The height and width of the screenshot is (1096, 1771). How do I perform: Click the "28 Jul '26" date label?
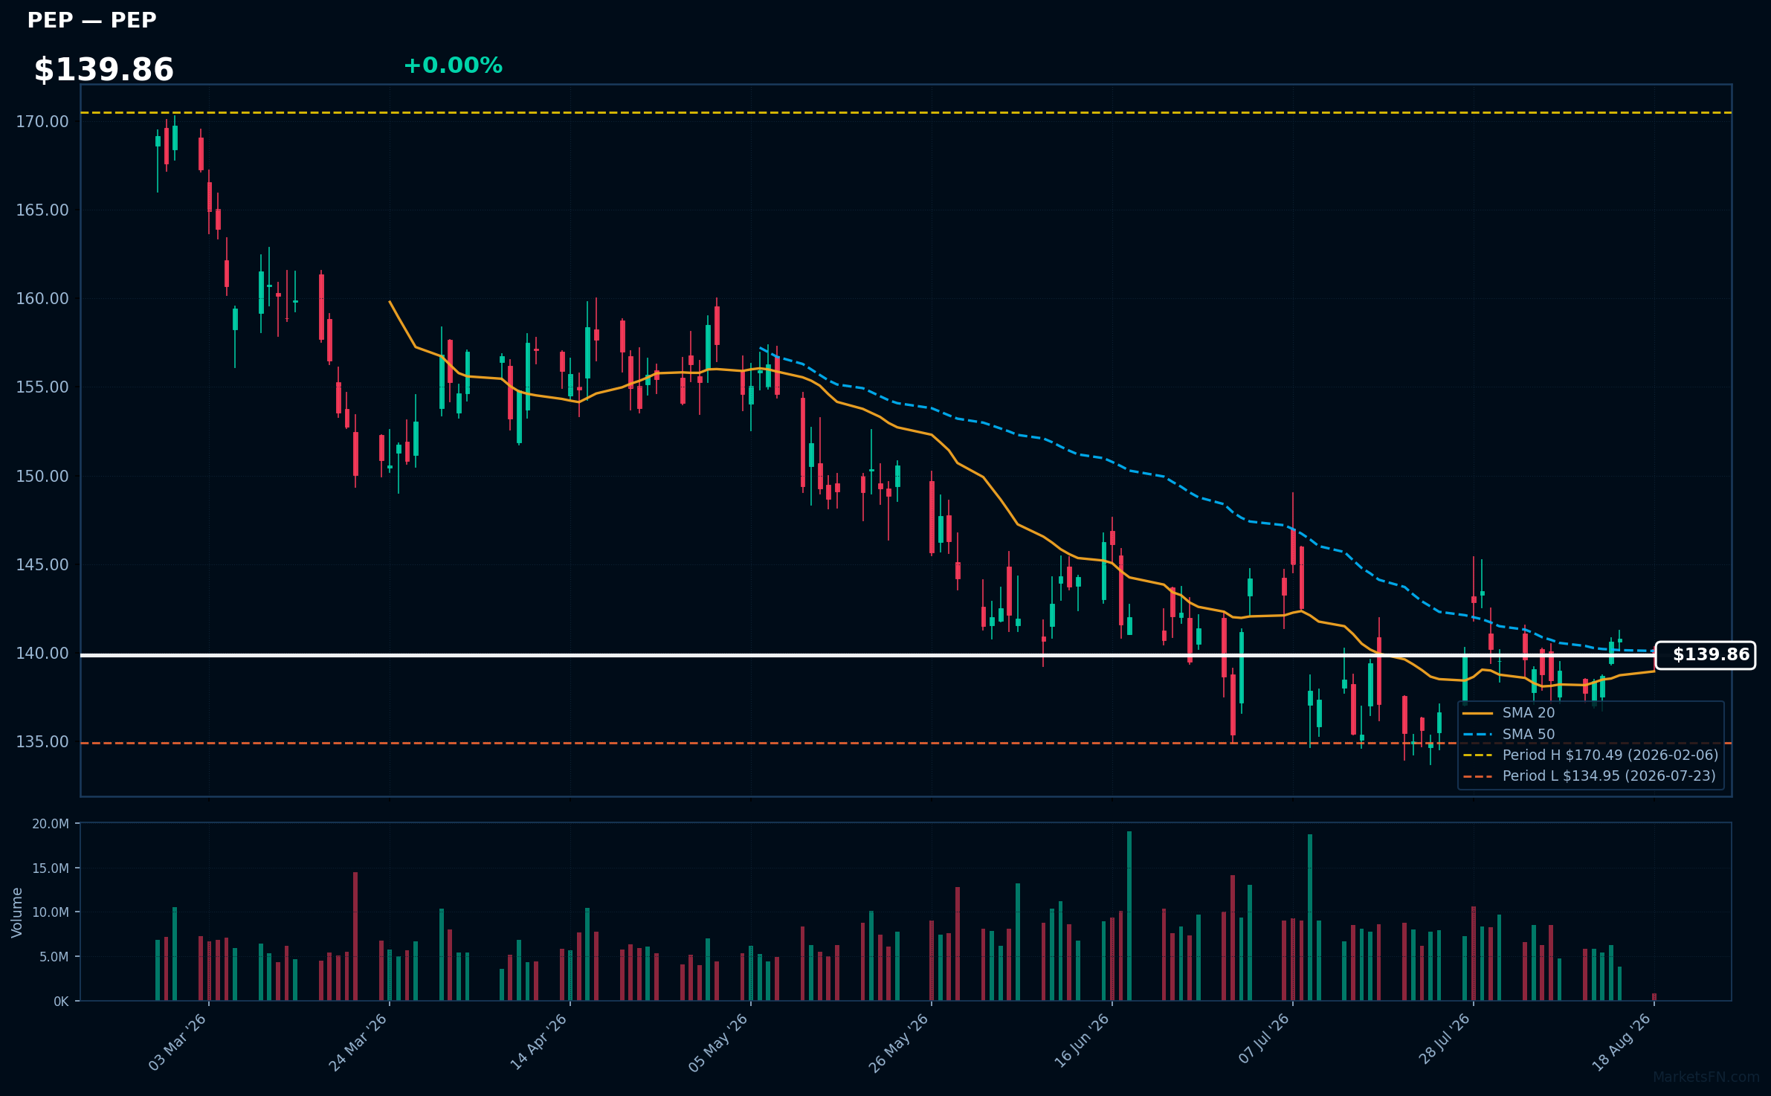coord(1444,1039)
